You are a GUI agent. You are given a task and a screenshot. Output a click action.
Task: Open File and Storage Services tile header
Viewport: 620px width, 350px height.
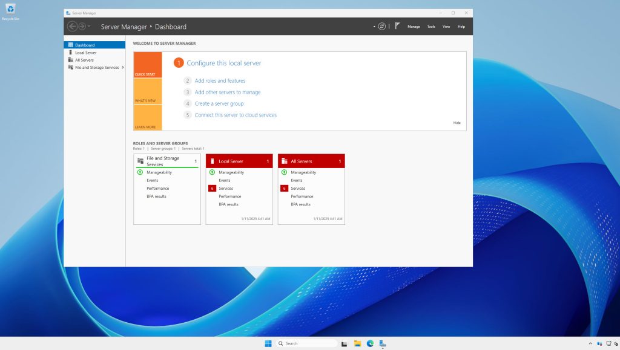(167, 161)
